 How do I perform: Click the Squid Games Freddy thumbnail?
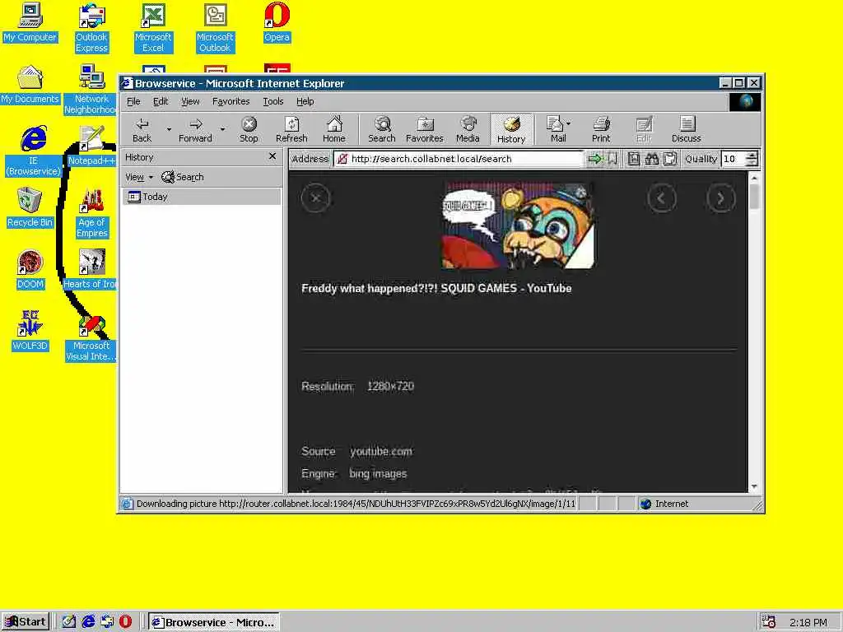[x=518, y=225]
